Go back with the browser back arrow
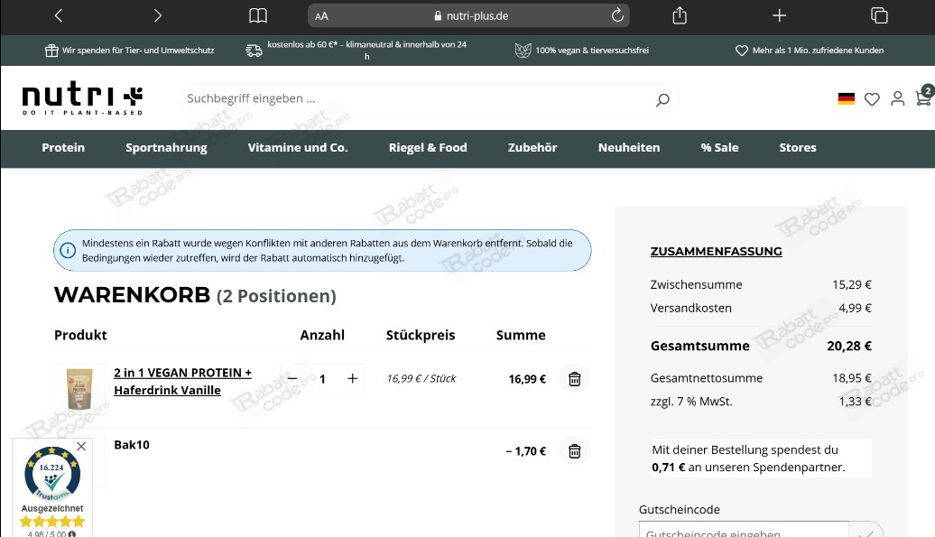935x537 pixels. click(x=59, y=15)
